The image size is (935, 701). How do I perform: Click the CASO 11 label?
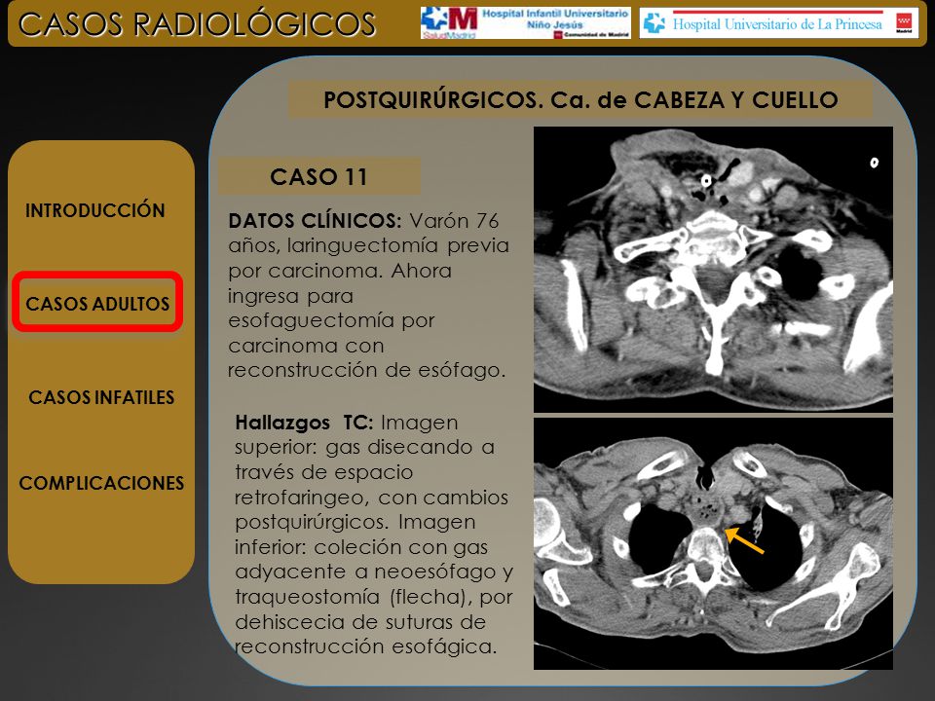[319, 176]
